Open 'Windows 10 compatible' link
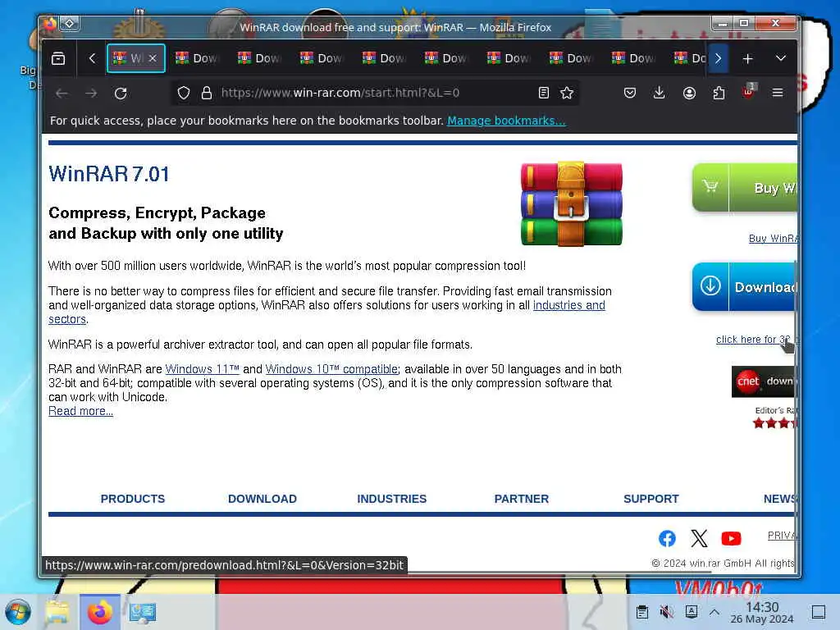This screenshot has width=840, height=630. click(x=331, y=369)
